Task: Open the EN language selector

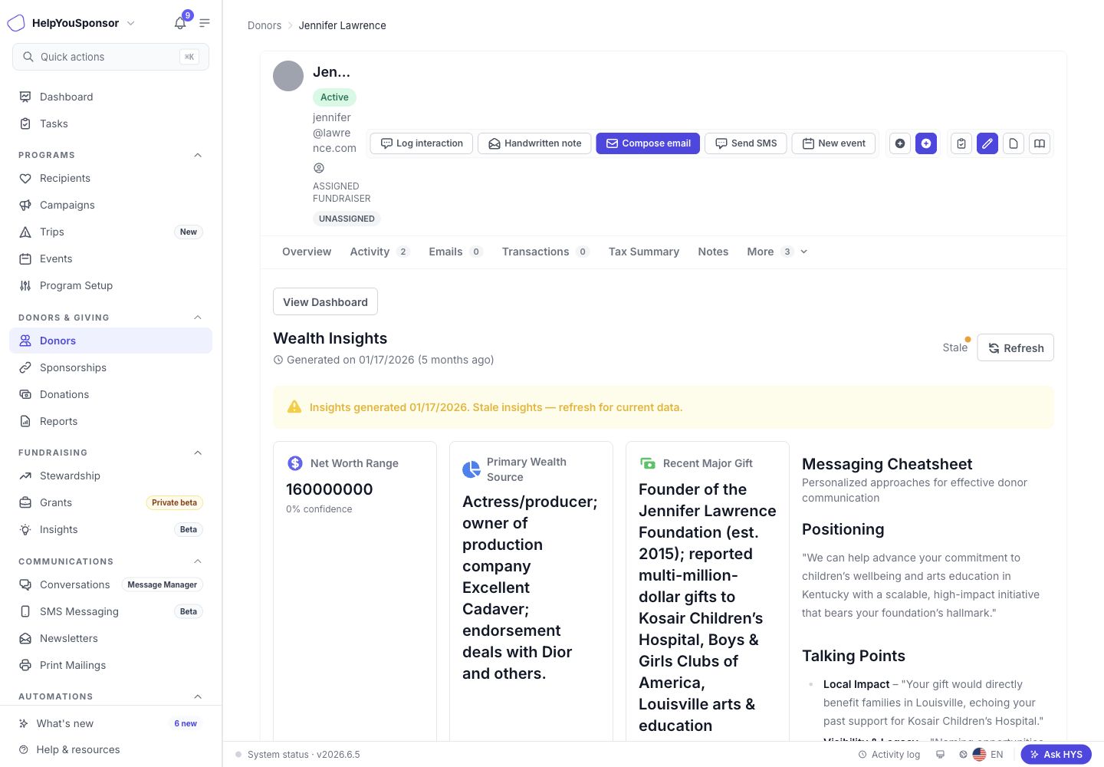Action: (988, 755)
